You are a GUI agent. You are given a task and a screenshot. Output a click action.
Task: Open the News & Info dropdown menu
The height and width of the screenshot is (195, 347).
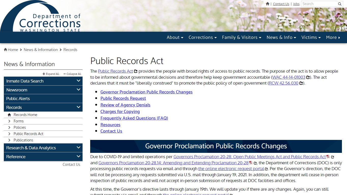pos(281,37)
